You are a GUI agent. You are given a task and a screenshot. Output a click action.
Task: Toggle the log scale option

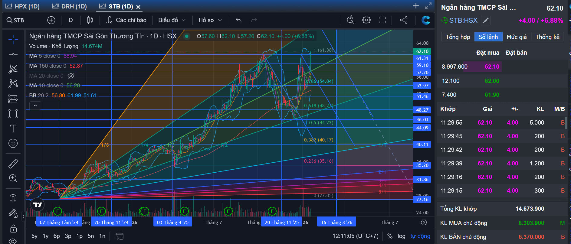(x=402, y=236)
